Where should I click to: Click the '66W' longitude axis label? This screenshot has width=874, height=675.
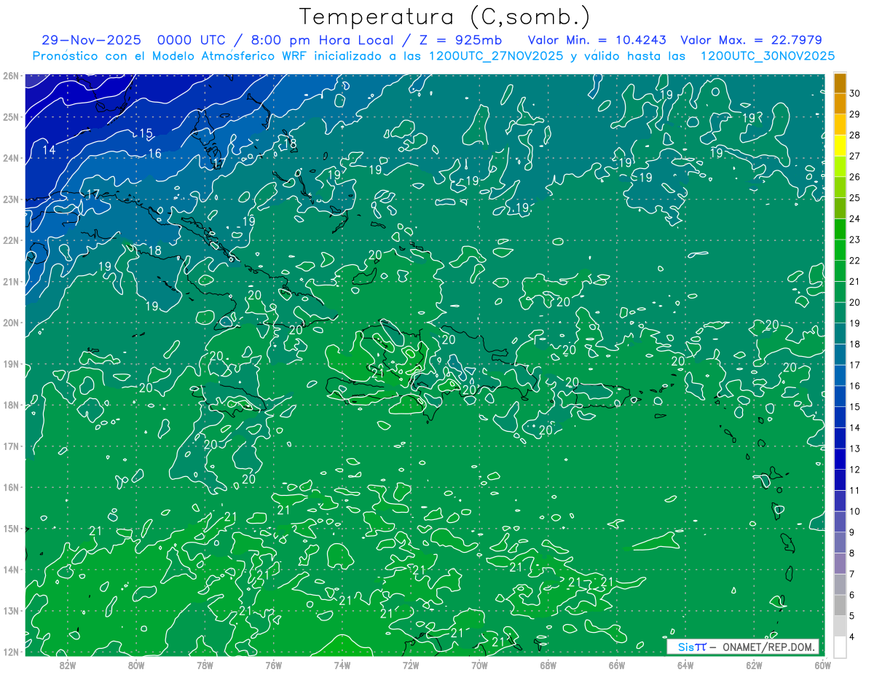click(x=617, y=664)
